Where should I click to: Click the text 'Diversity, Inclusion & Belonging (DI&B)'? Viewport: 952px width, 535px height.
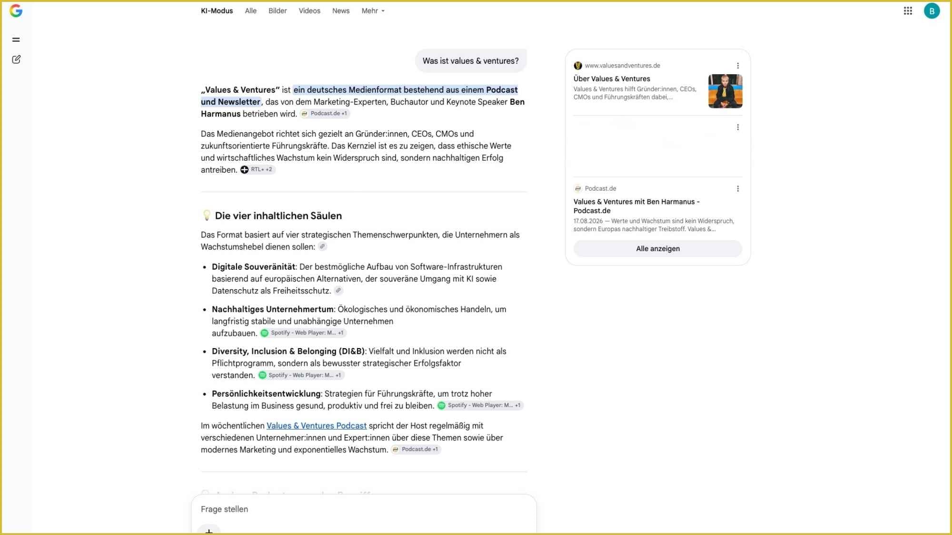click(288, 351)
